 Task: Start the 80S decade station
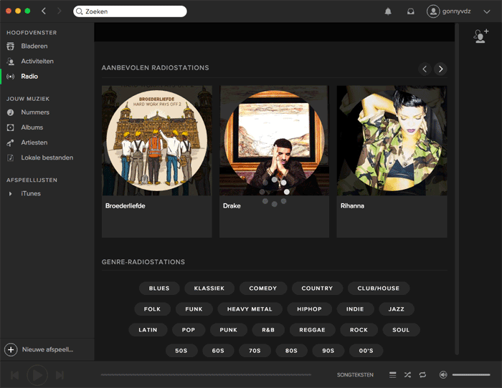pyautogui.click(x=291, y=351)
